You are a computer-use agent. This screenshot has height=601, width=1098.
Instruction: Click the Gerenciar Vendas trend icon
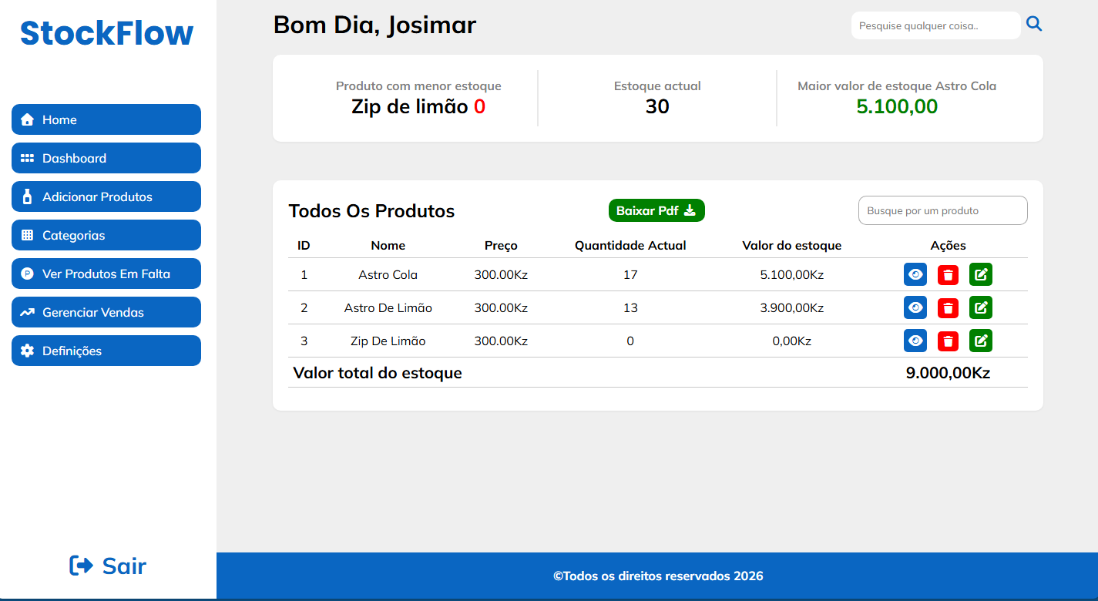28,312
